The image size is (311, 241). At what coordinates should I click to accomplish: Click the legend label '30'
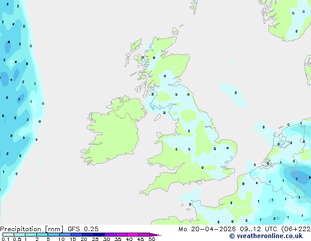click(x=106, y=239)
